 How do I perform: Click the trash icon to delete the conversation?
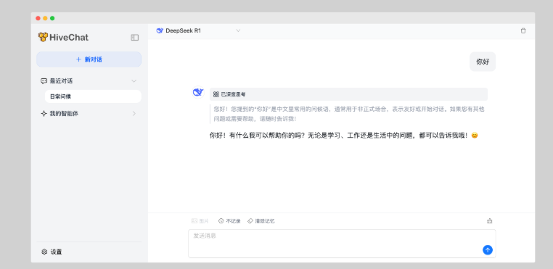coord(523,30)
